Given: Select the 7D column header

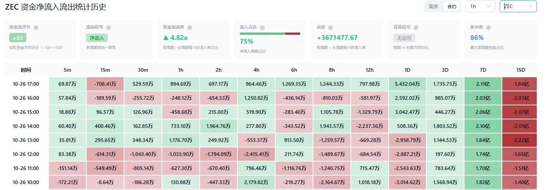Looking at the screenshot, I should (483, 70).
